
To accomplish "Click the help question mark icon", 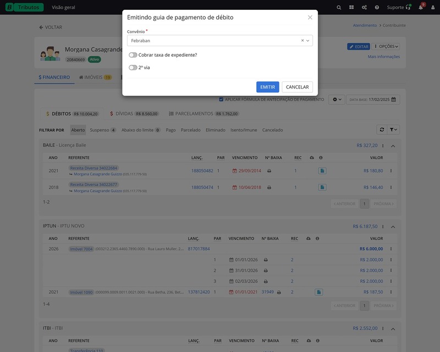I will point(377,8).
